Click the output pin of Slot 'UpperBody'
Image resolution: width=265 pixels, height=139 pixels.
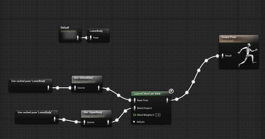tap(108, 122)
